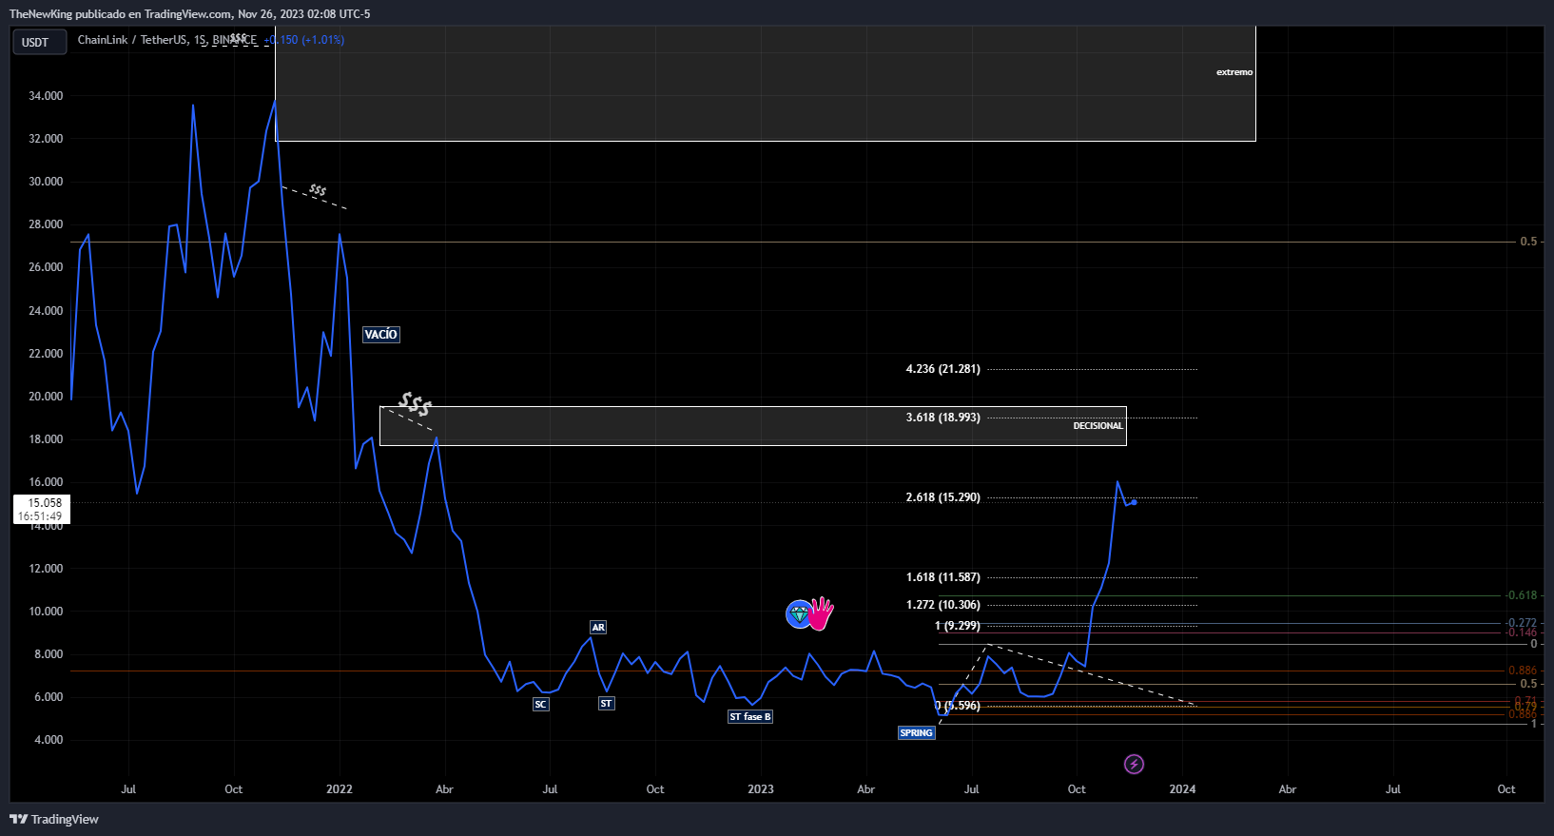This screenshot has height=836, width=1554.
Task: Select the '16:51:49' countdown timer
Action: (x=40, y=516)
